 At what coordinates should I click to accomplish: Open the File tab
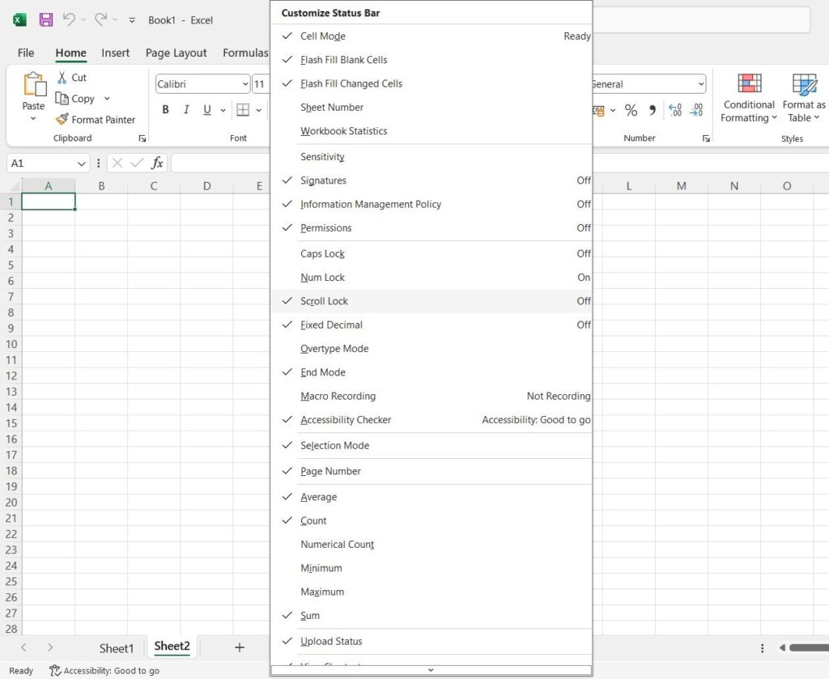(x=26, y=53)
